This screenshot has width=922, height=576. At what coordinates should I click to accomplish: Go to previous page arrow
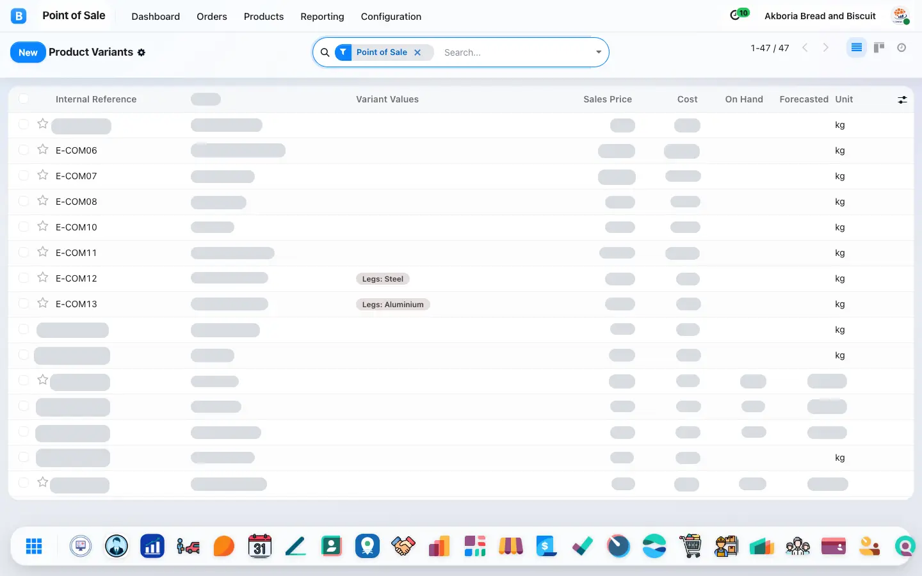pos(805,47)
